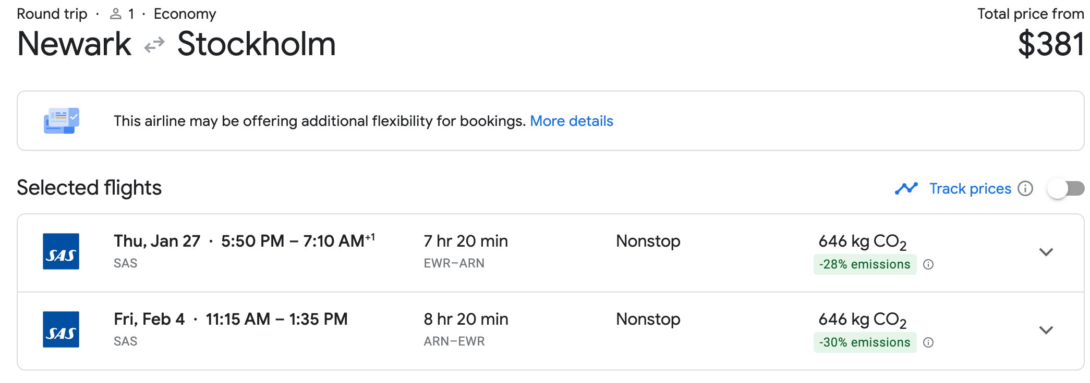Select the EWR–ARN 7 hr 20 min flight row
The height and width of the screenshot is (383, 1090).
click(x=465, y=252)
